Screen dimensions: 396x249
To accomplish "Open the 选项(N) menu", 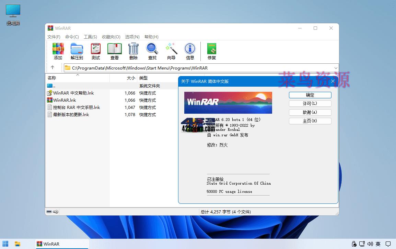I will [x=132, y=37].
